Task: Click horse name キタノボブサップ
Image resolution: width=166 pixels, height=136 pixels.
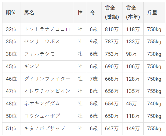Action: click(x=45, y=128)
